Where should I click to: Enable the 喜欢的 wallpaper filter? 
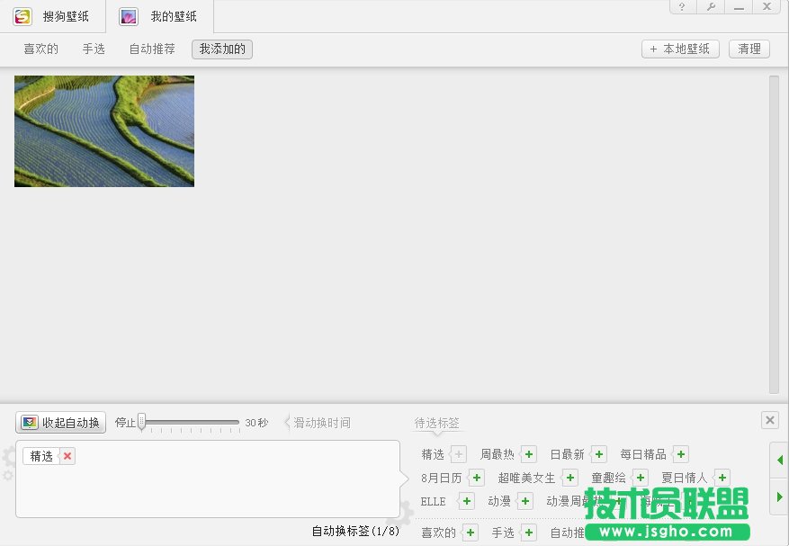40,49
